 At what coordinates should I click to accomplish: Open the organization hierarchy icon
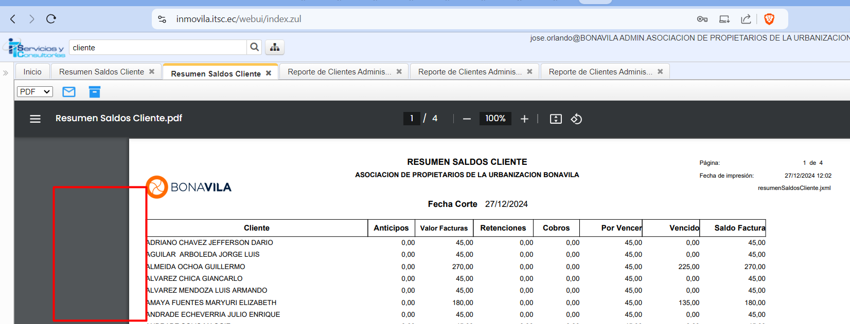(x=275, y=47)
